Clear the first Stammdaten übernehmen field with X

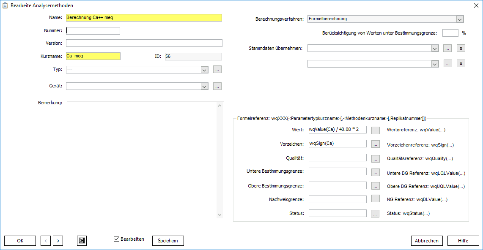click(x=461, y=48)
